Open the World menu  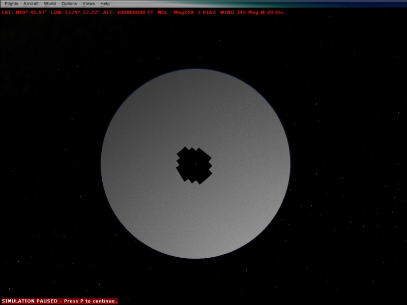pos(50,4)
